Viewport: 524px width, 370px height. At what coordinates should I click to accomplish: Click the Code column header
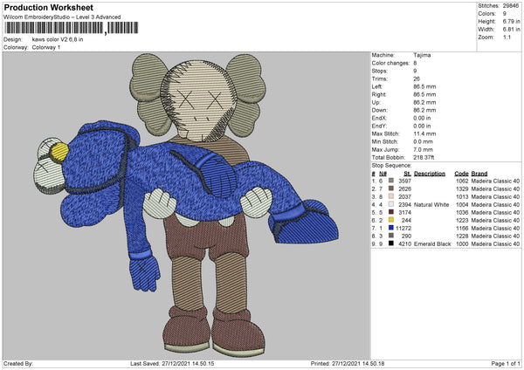(x=462, y=172)
